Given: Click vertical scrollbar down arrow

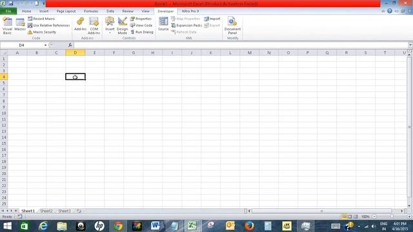Looking at the screenshot, I should tap(409, 206).
